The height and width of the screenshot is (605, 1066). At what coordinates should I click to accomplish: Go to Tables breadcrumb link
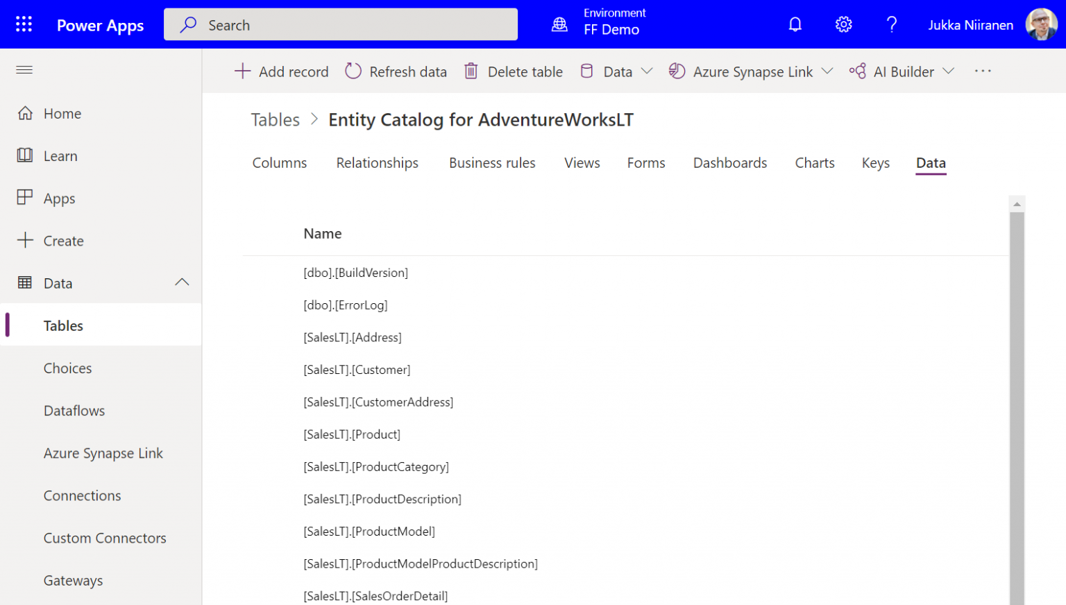click(x=276, y=120)
